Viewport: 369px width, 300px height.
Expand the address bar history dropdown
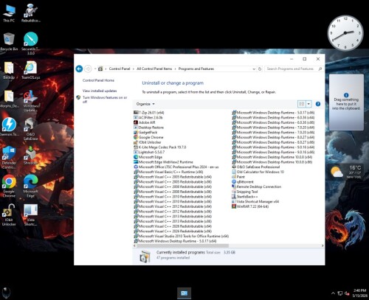pyautogui.click(x=254, y=69)
